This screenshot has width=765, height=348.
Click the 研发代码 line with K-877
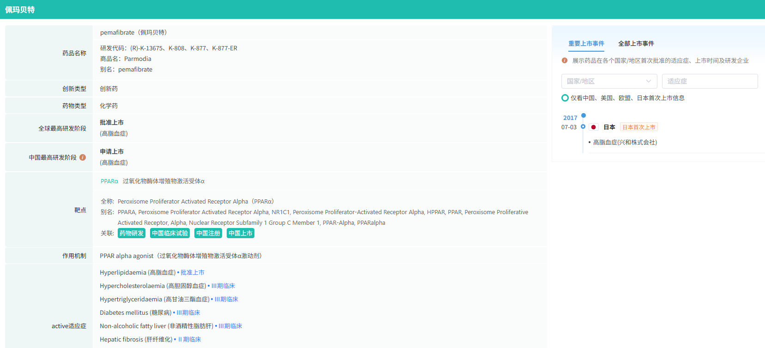coord(169,48)
